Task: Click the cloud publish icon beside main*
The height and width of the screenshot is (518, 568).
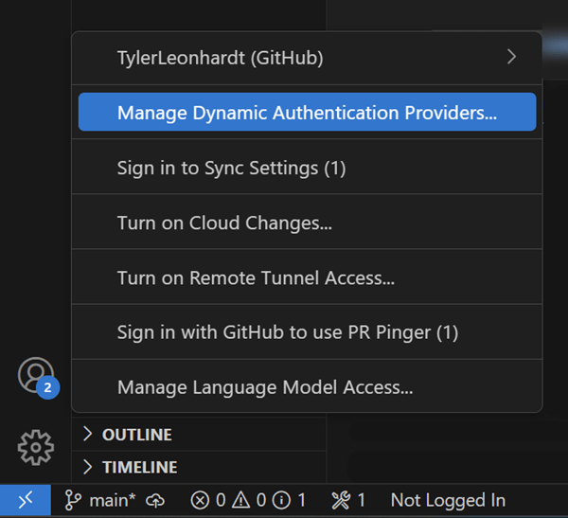Action: point(155,500)
